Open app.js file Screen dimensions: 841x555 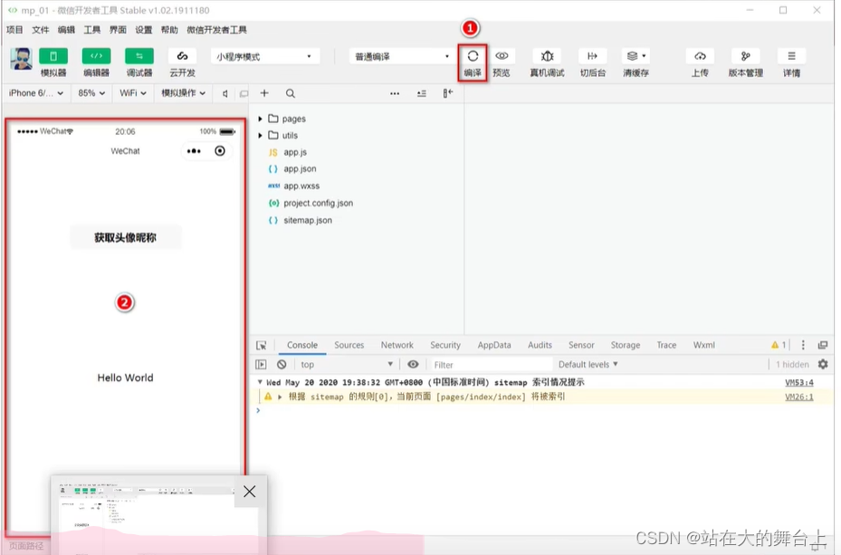[295, 152]
